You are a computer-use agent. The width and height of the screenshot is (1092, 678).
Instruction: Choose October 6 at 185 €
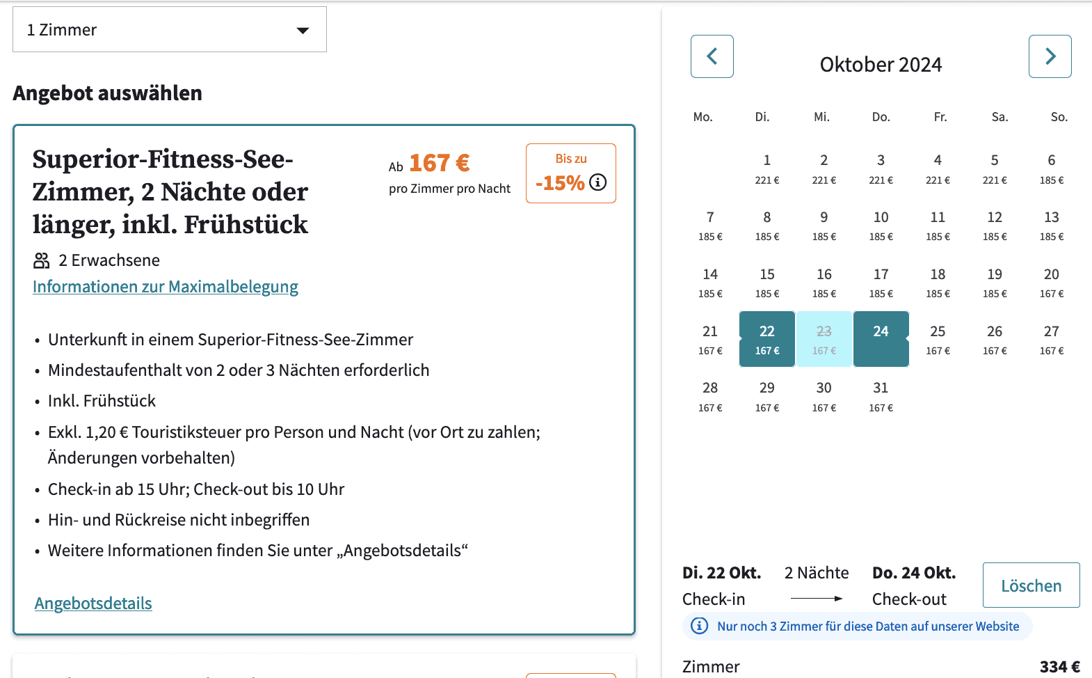1052,168
